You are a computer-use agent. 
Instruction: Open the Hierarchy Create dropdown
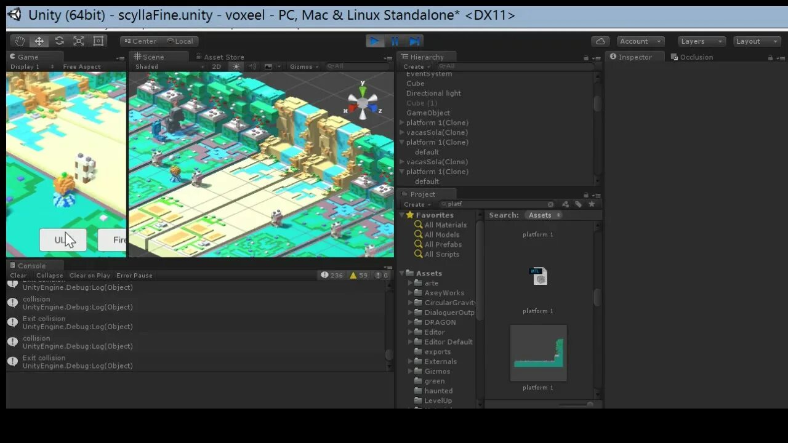pyautogui.click(x=417, y=66)
